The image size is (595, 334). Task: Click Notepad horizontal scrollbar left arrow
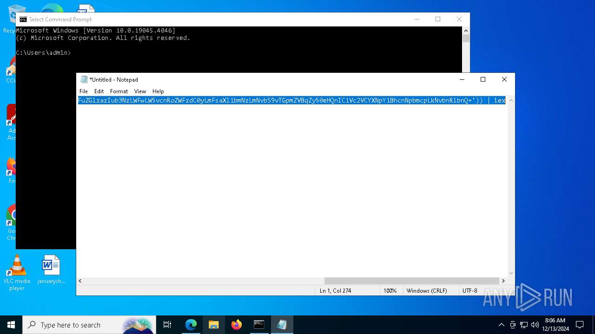(80, 281)
